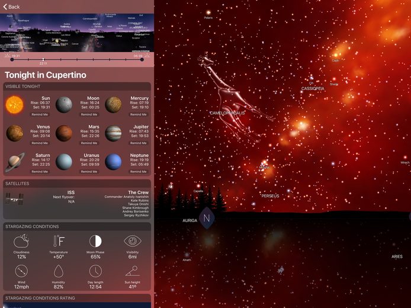Open the night sky panorama thumbnail
The image size is (411, 308).
coord(77,33)
